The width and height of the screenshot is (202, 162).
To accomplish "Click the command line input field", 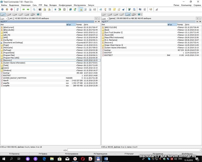I will pos(134,150).
